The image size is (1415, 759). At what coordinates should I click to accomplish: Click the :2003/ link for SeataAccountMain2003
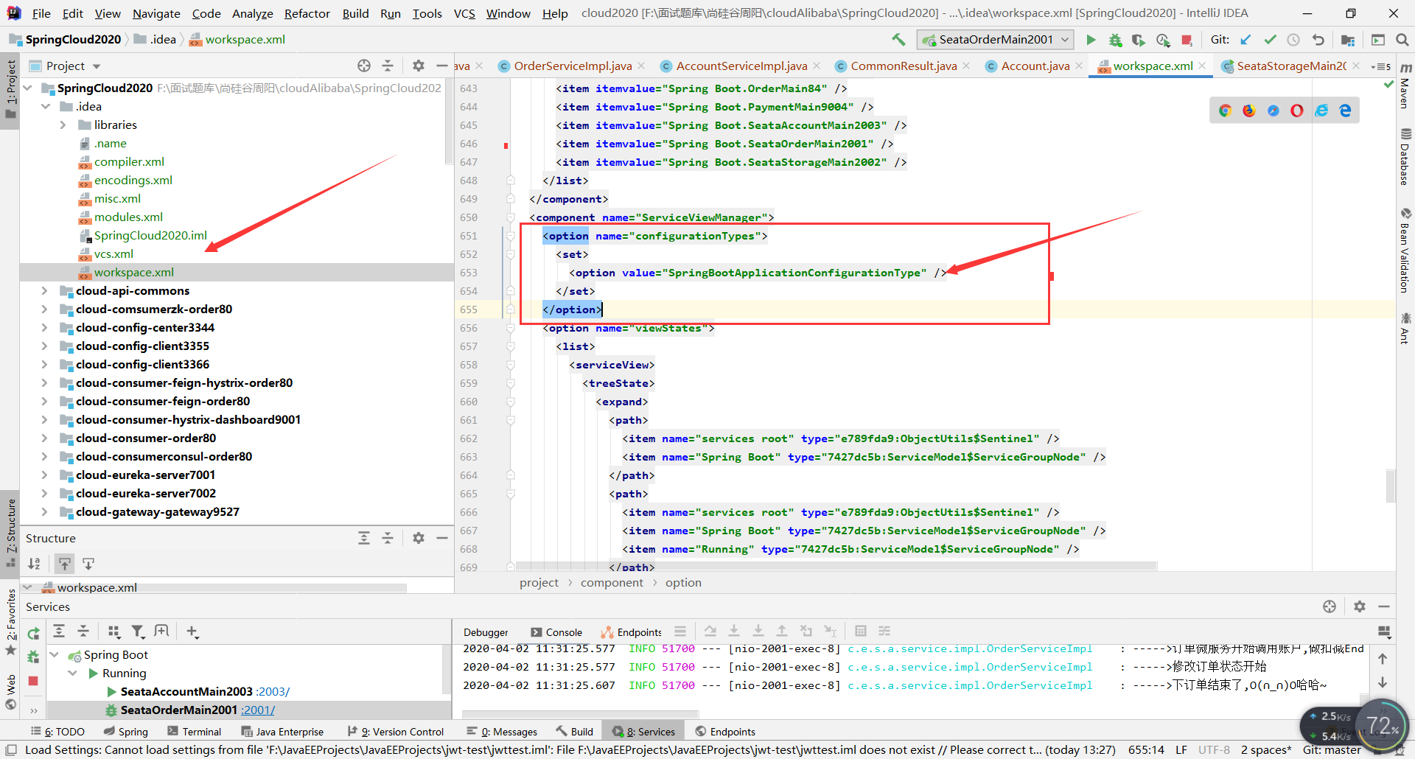[x=273, y=692]
